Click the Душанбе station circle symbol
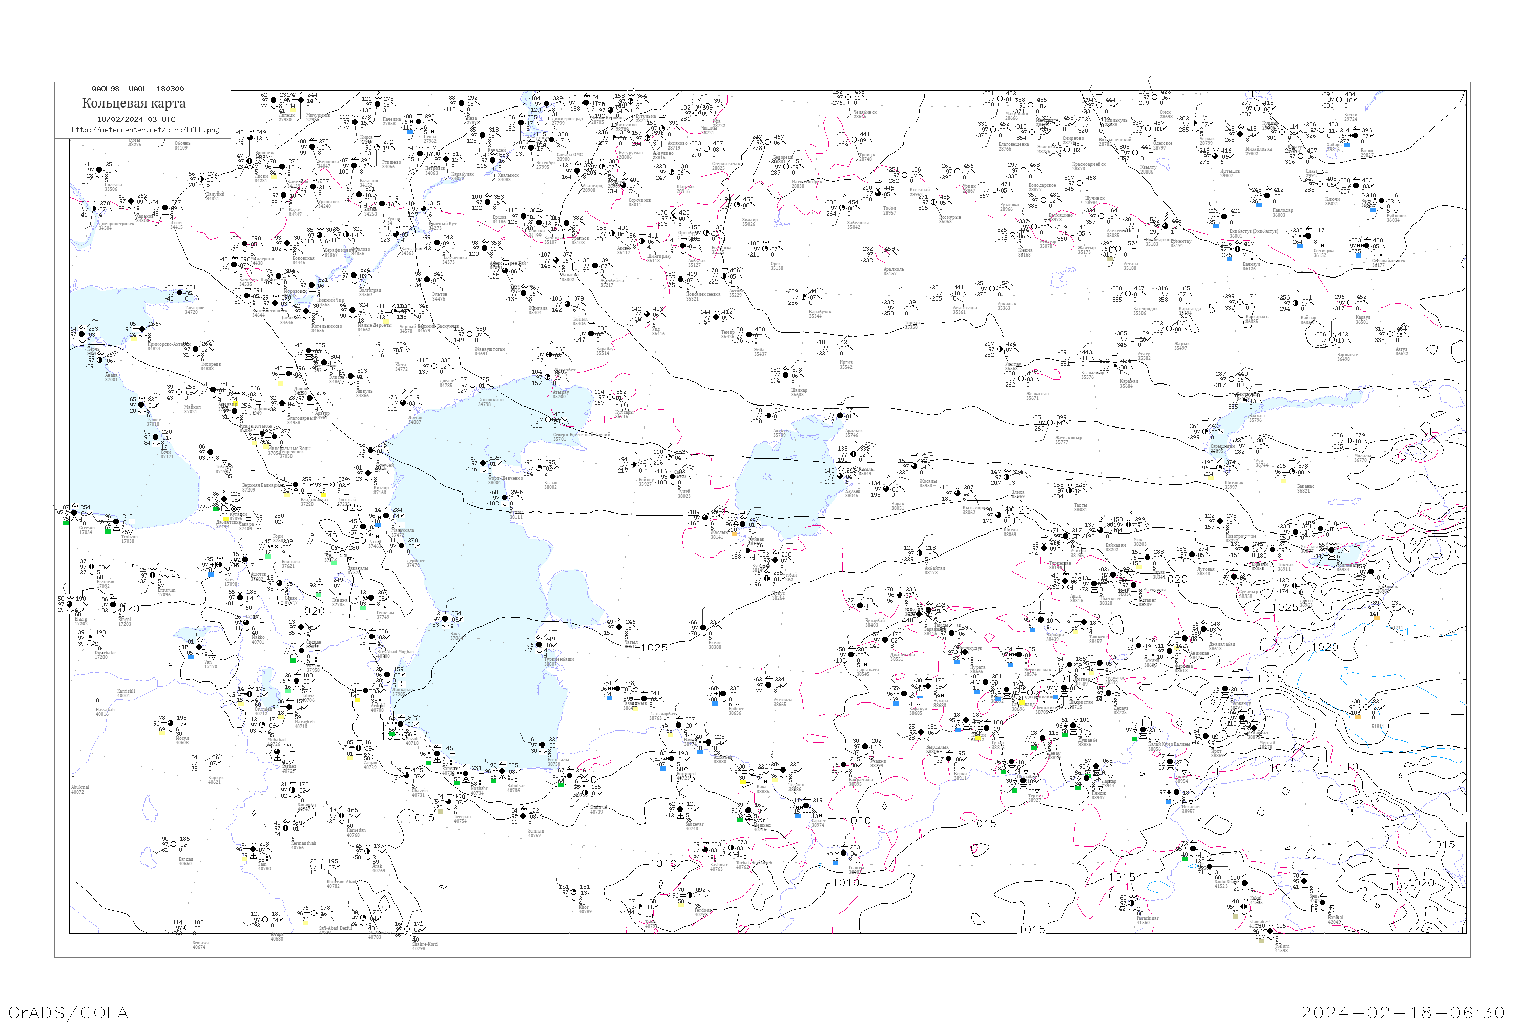The height and width of the screenshot is (1024, 1537). pos(1073,726)
